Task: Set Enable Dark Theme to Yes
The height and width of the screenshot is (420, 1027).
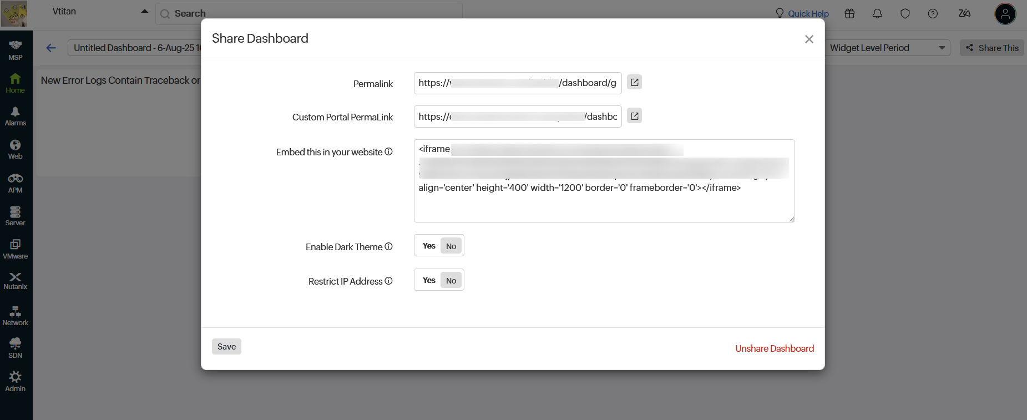Action: coord(429,246)
